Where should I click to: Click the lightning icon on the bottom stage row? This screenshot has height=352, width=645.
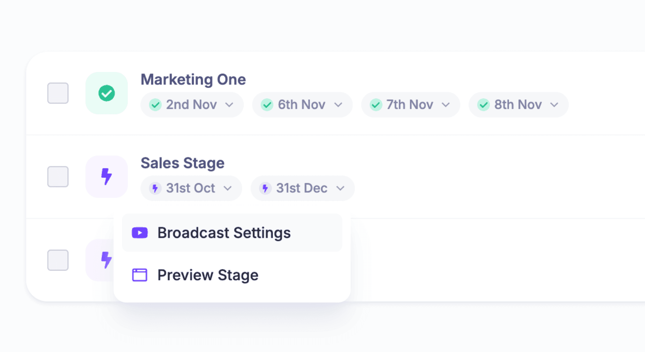pyautogui.click(x=106, y=260)
